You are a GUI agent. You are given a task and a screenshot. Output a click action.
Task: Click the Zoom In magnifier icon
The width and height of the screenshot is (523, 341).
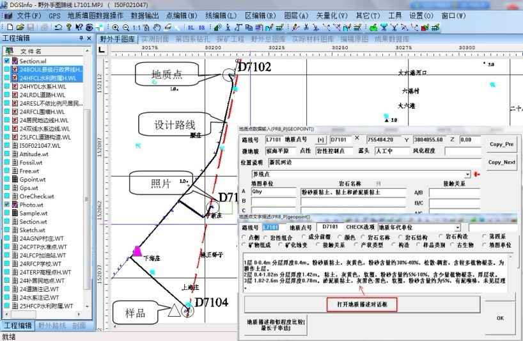pyautogui.click(x=116, y=28)
